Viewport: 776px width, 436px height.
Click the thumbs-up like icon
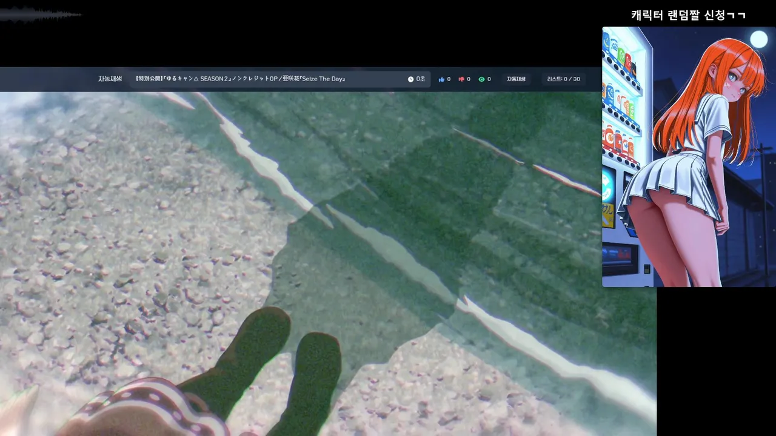[441, 79]
